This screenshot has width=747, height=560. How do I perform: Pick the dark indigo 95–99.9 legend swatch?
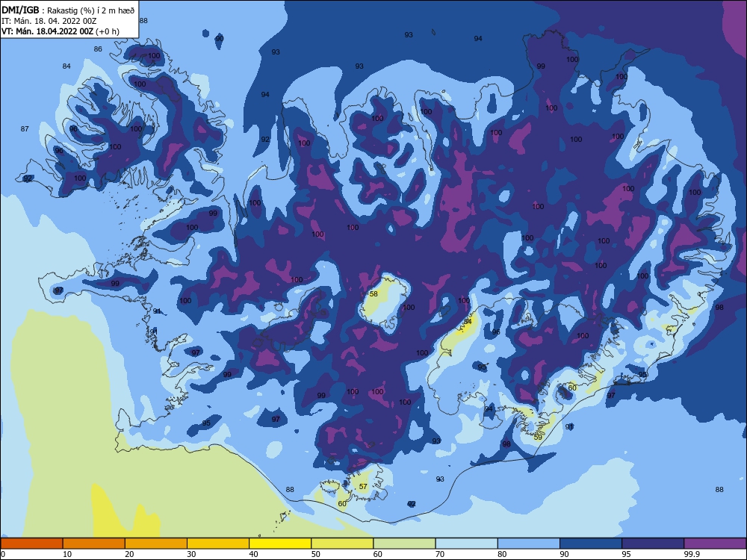tap(653, 544)
